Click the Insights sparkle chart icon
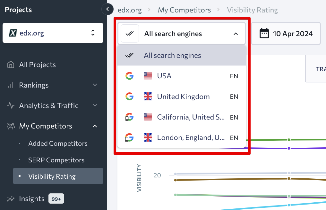Screen dimensions: 326x210 11,198
